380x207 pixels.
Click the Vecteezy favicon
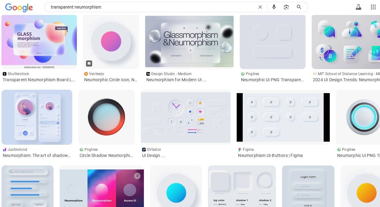86,74
